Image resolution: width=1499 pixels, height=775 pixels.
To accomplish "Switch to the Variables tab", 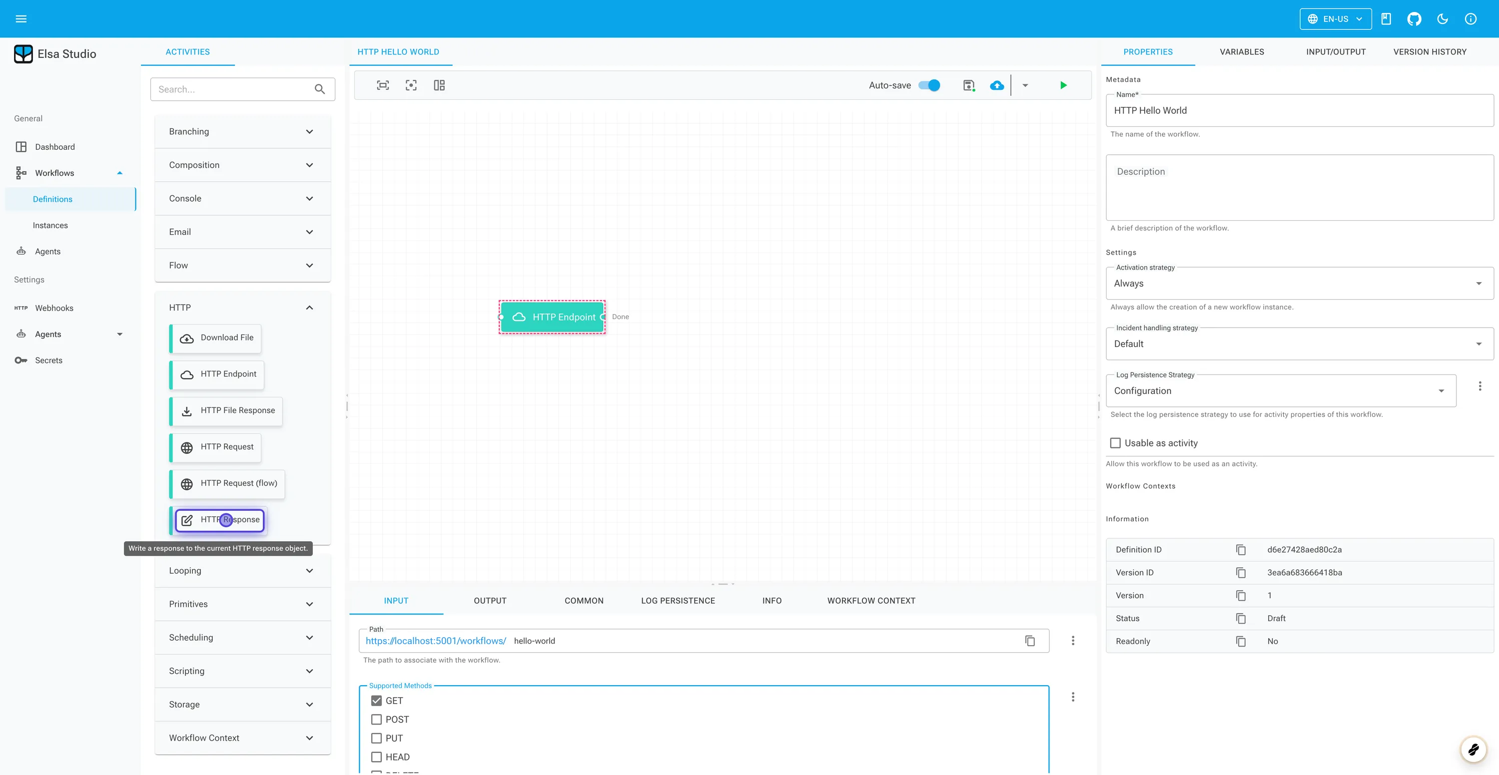I will (x=1242, y=52).
